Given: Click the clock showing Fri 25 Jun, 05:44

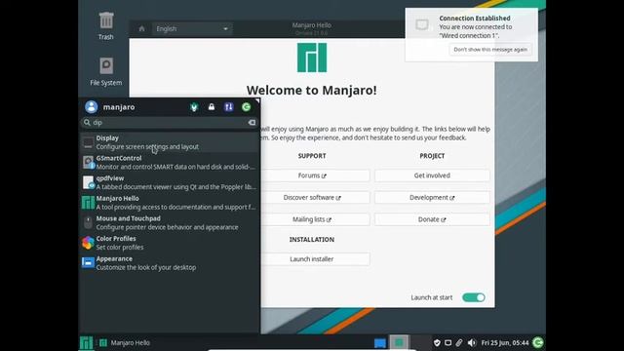Looking at the screenshot, I should point(505,342).
